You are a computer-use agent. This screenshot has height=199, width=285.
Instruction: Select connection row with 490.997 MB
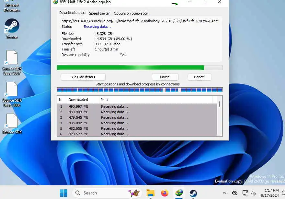137,106
